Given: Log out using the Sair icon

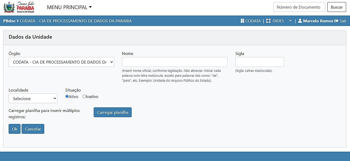Looking at the screenshot, I should click(x=336, y=21).
